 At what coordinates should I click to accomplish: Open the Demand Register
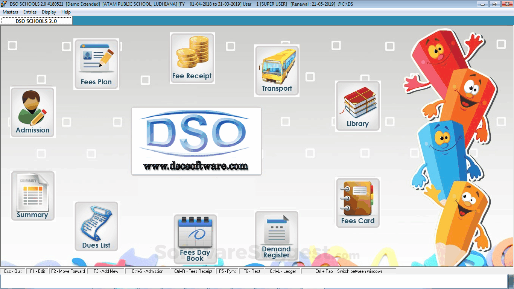pyautogui.click(x=277, y=236)
